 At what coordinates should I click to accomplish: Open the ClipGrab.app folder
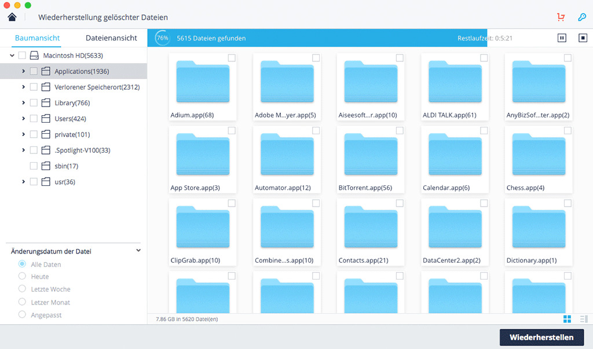click(x=203, y=232)
